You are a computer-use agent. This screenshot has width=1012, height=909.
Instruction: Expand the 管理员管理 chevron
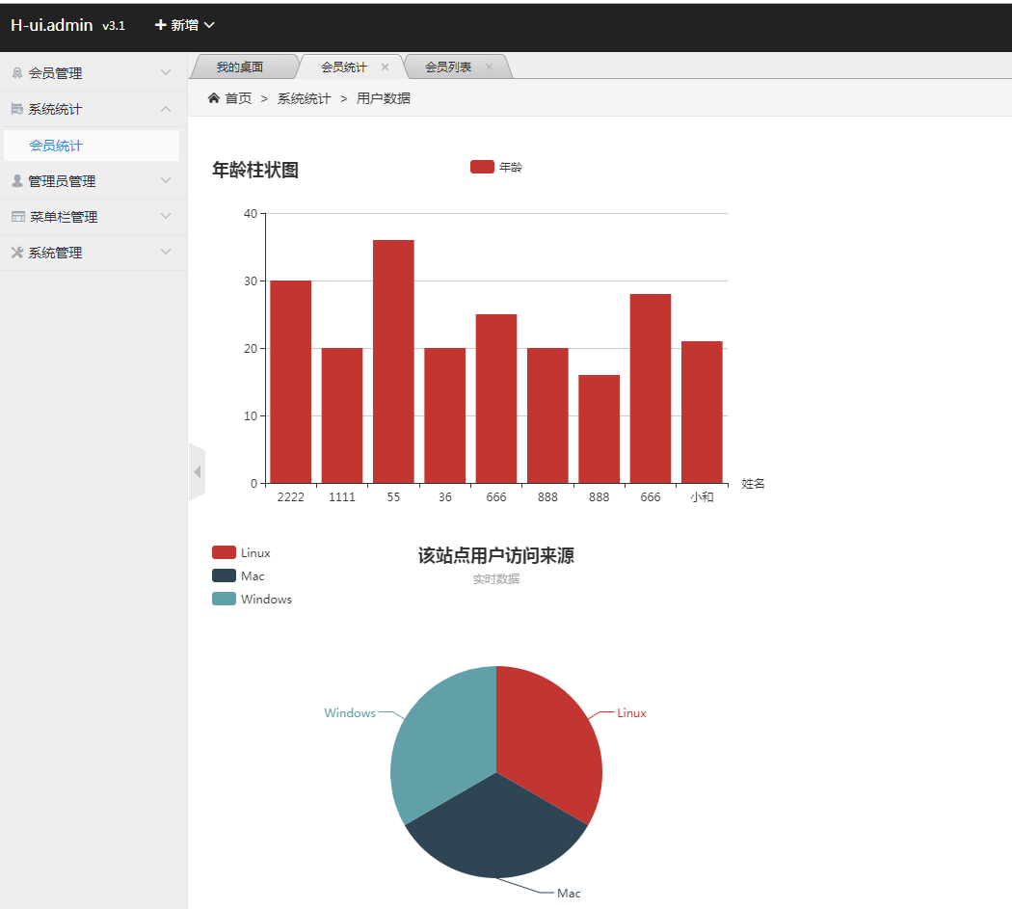pyautogui.click(x=166, y=180)
